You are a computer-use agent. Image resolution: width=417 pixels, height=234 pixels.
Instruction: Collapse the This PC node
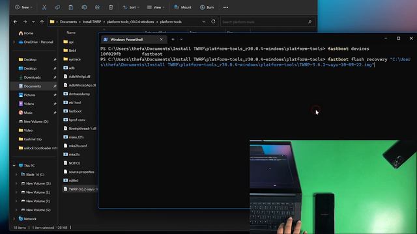[x=14, y=166]
